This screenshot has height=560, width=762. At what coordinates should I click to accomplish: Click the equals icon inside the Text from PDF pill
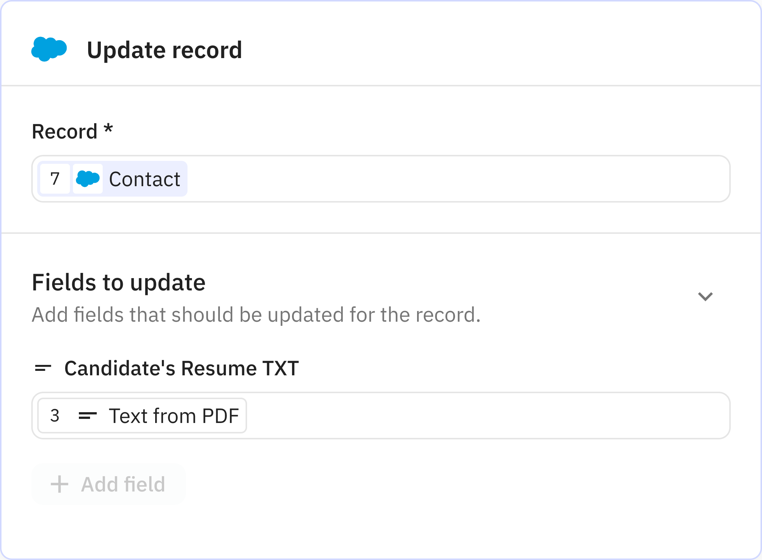[88, 415]
